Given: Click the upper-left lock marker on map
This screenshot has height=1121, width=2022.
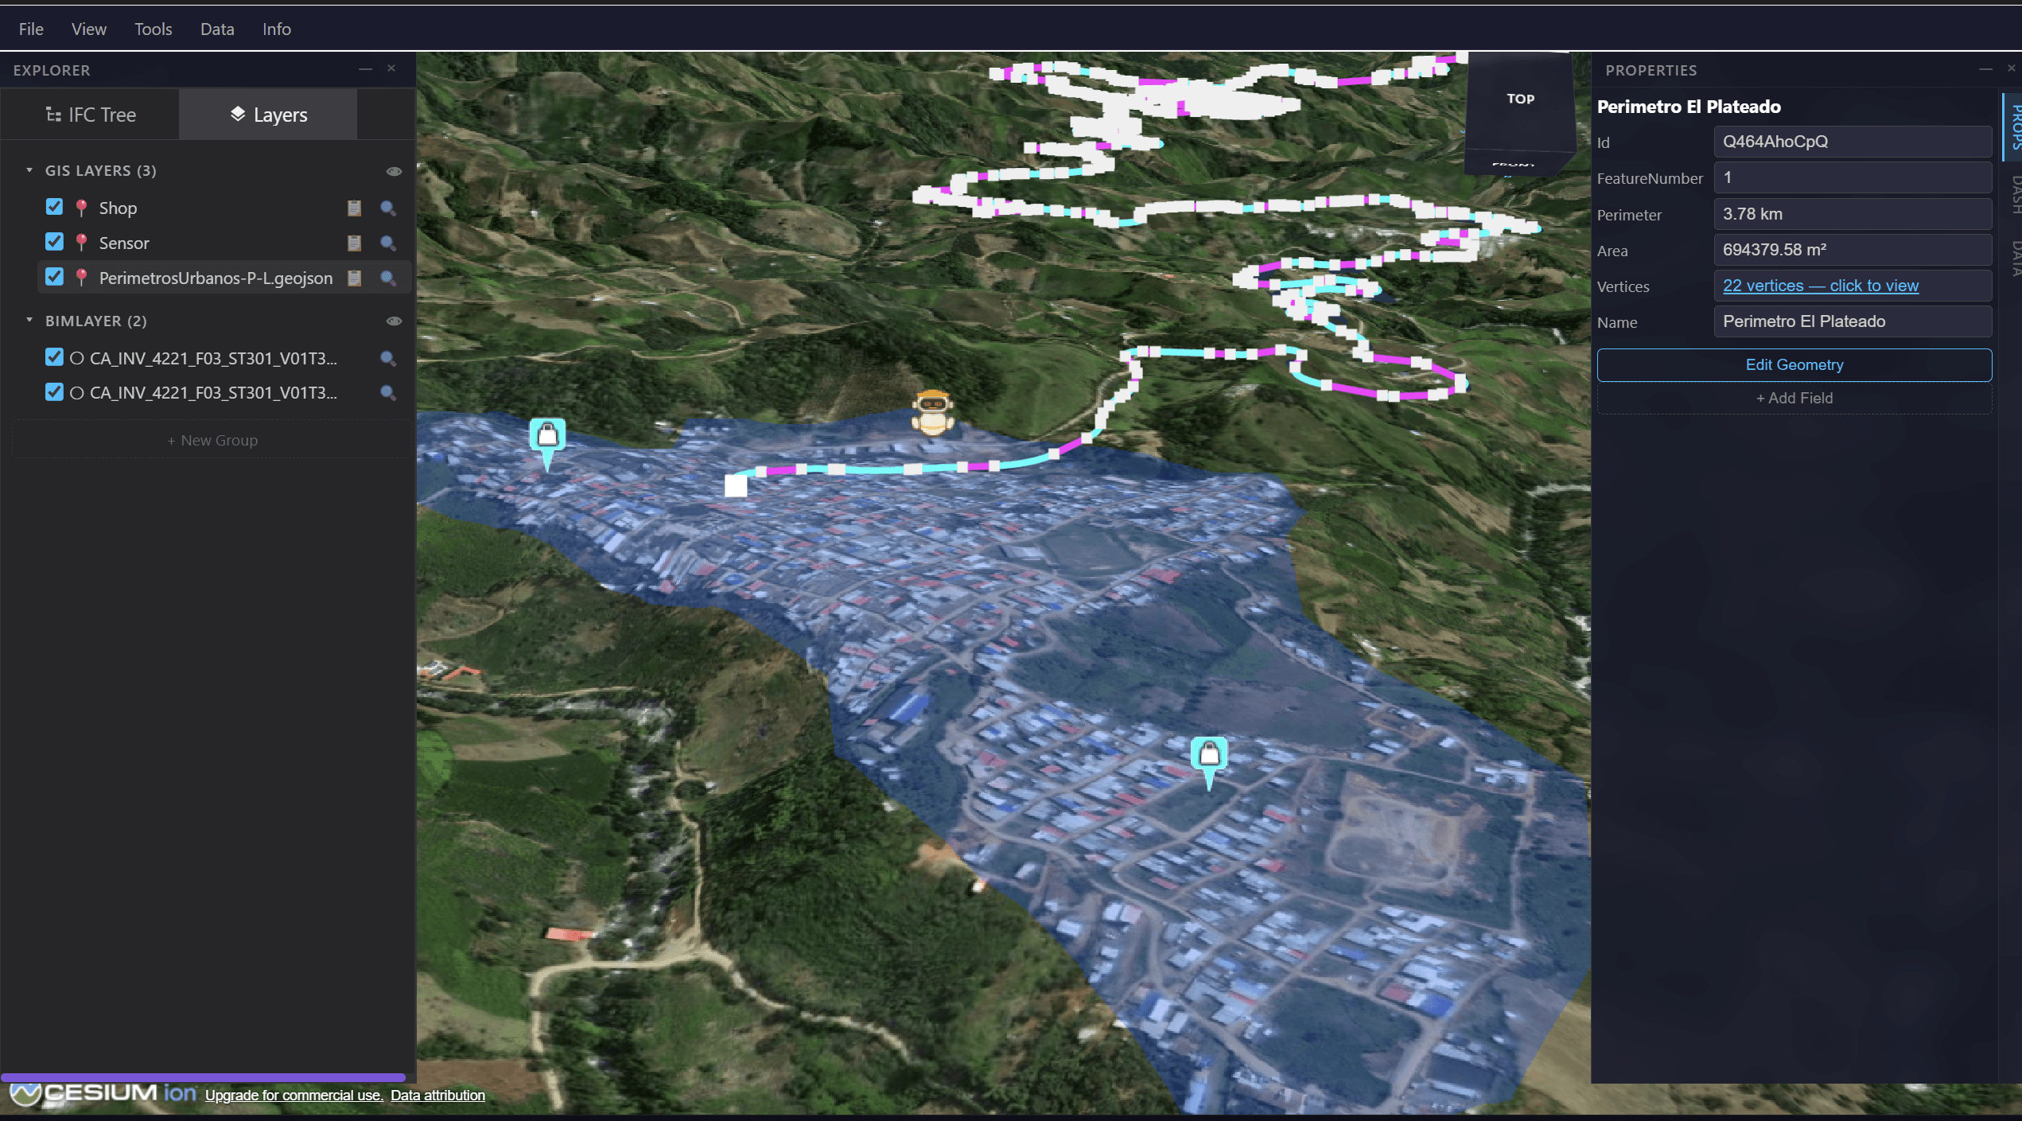Looking at the screenshot, I should pyautogui.click(x=547, y=444).
